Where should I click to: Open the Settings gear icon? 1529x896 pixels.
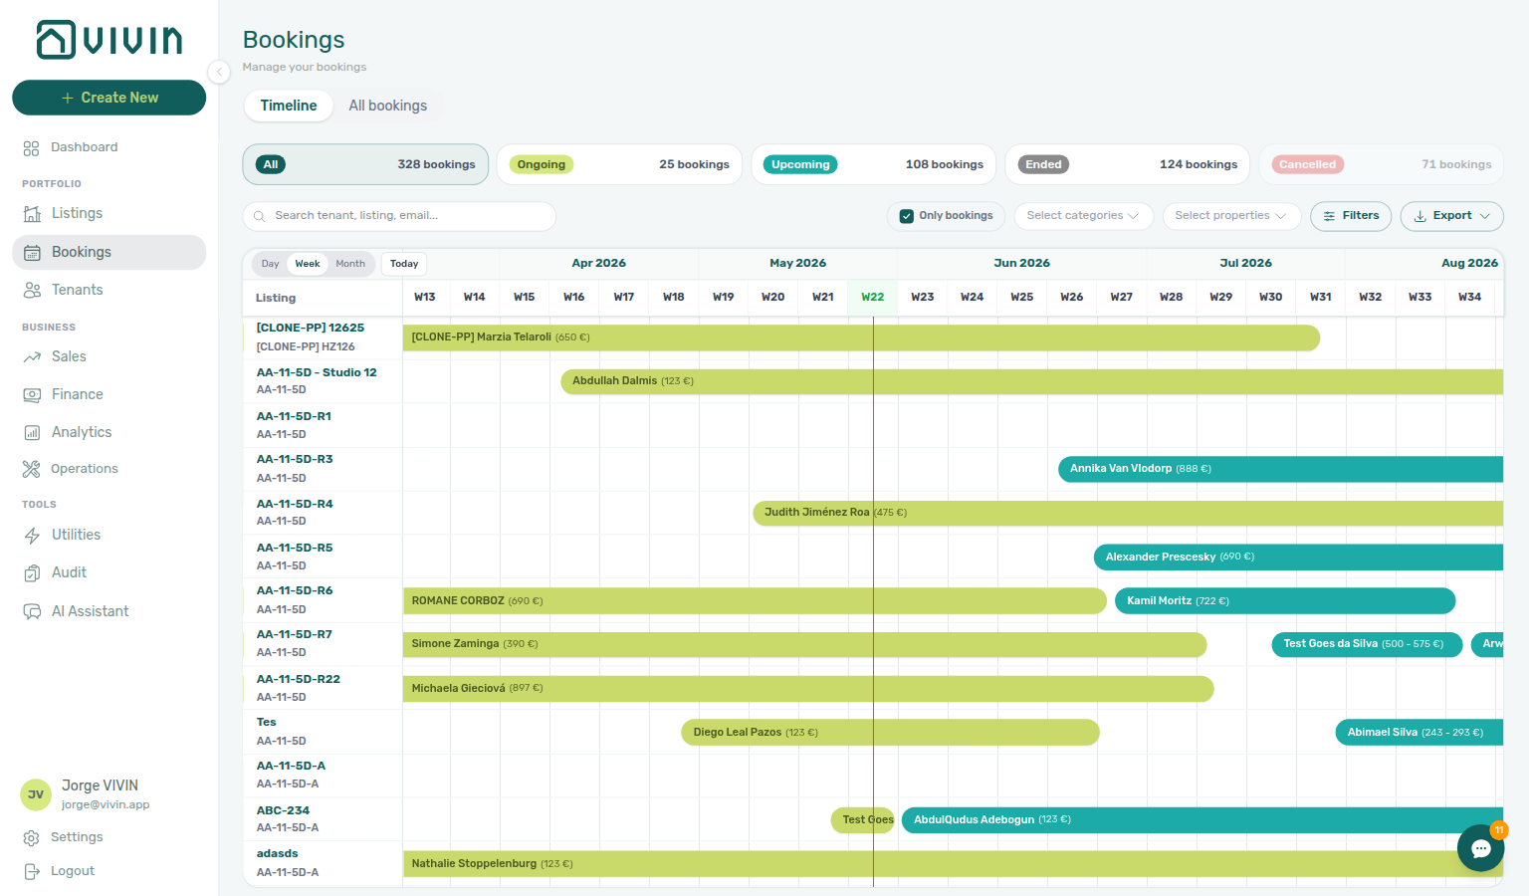[31, 837]
